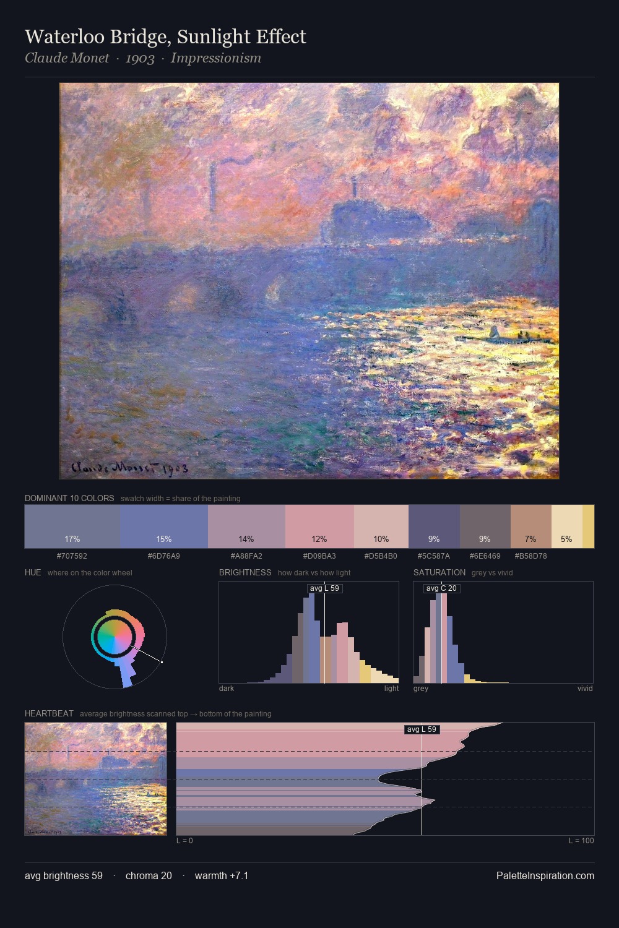Click "warmth +7.1" in the footer
Screen dimensions: 619x928
point(222,875)
